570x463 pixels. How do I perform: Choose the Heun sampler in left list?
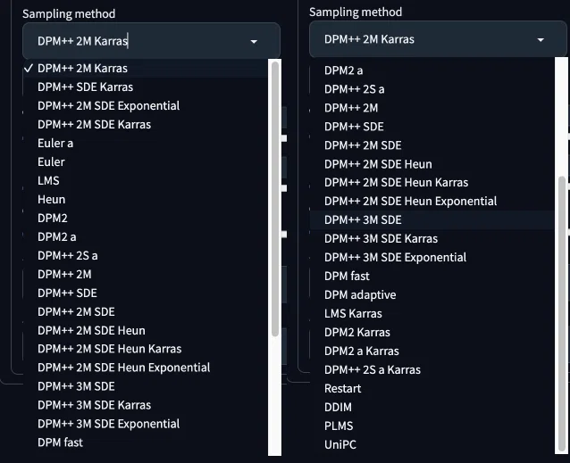tap(146, 200)
